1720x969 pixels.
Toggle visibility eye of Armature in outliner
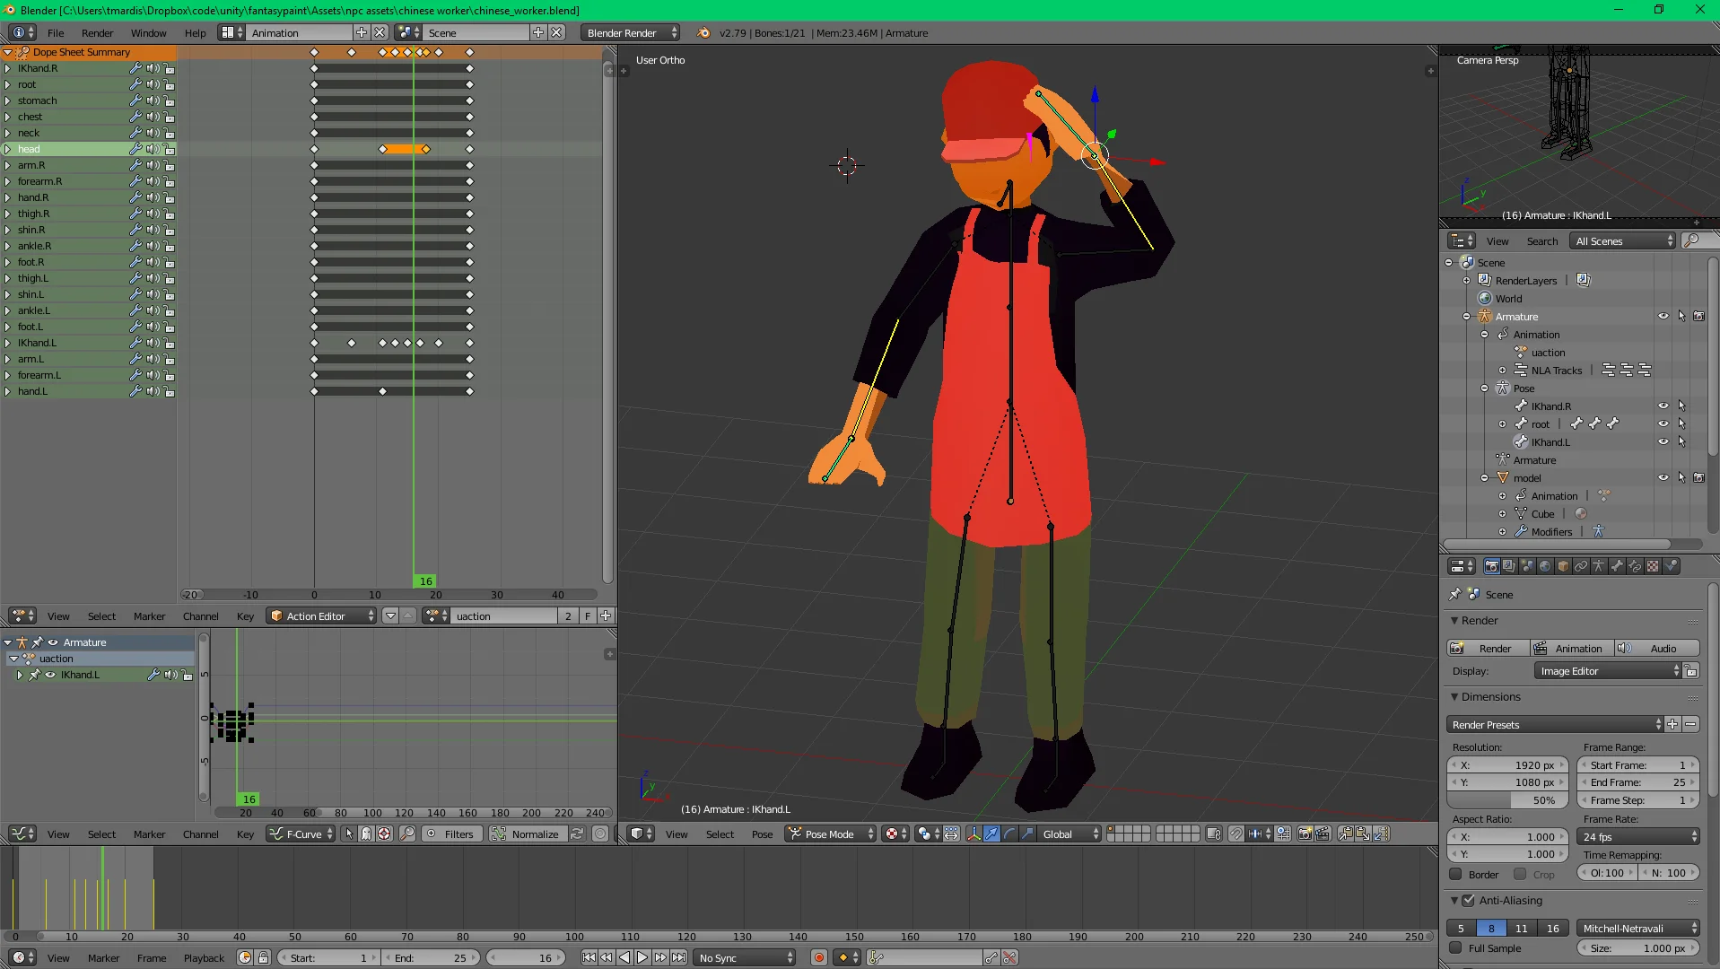1663,316
